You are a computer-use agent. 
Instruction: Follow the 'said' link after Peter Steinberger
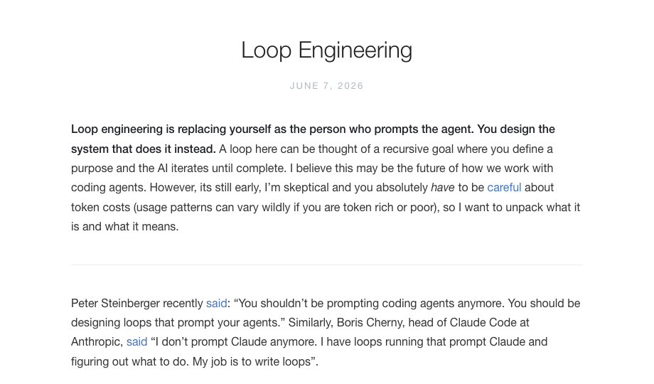click(x=217, y=303)
